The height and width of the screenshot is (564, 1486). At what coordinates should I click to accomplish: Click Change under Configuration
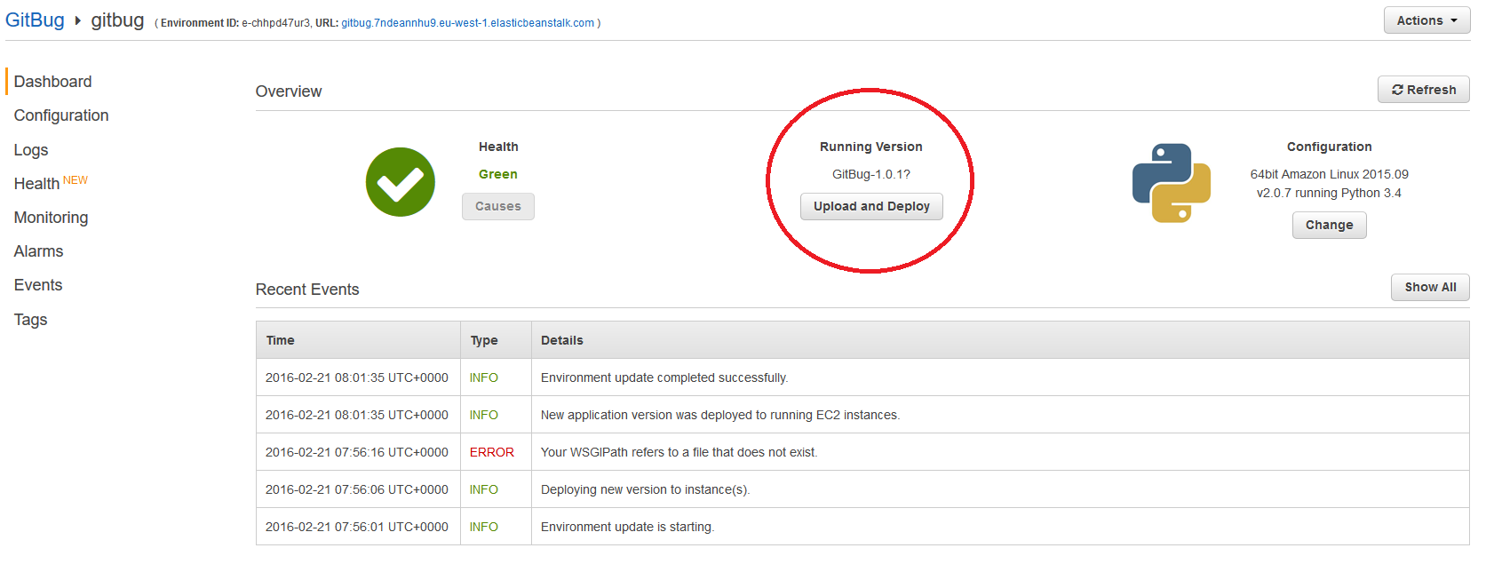tap(1330, 225)
